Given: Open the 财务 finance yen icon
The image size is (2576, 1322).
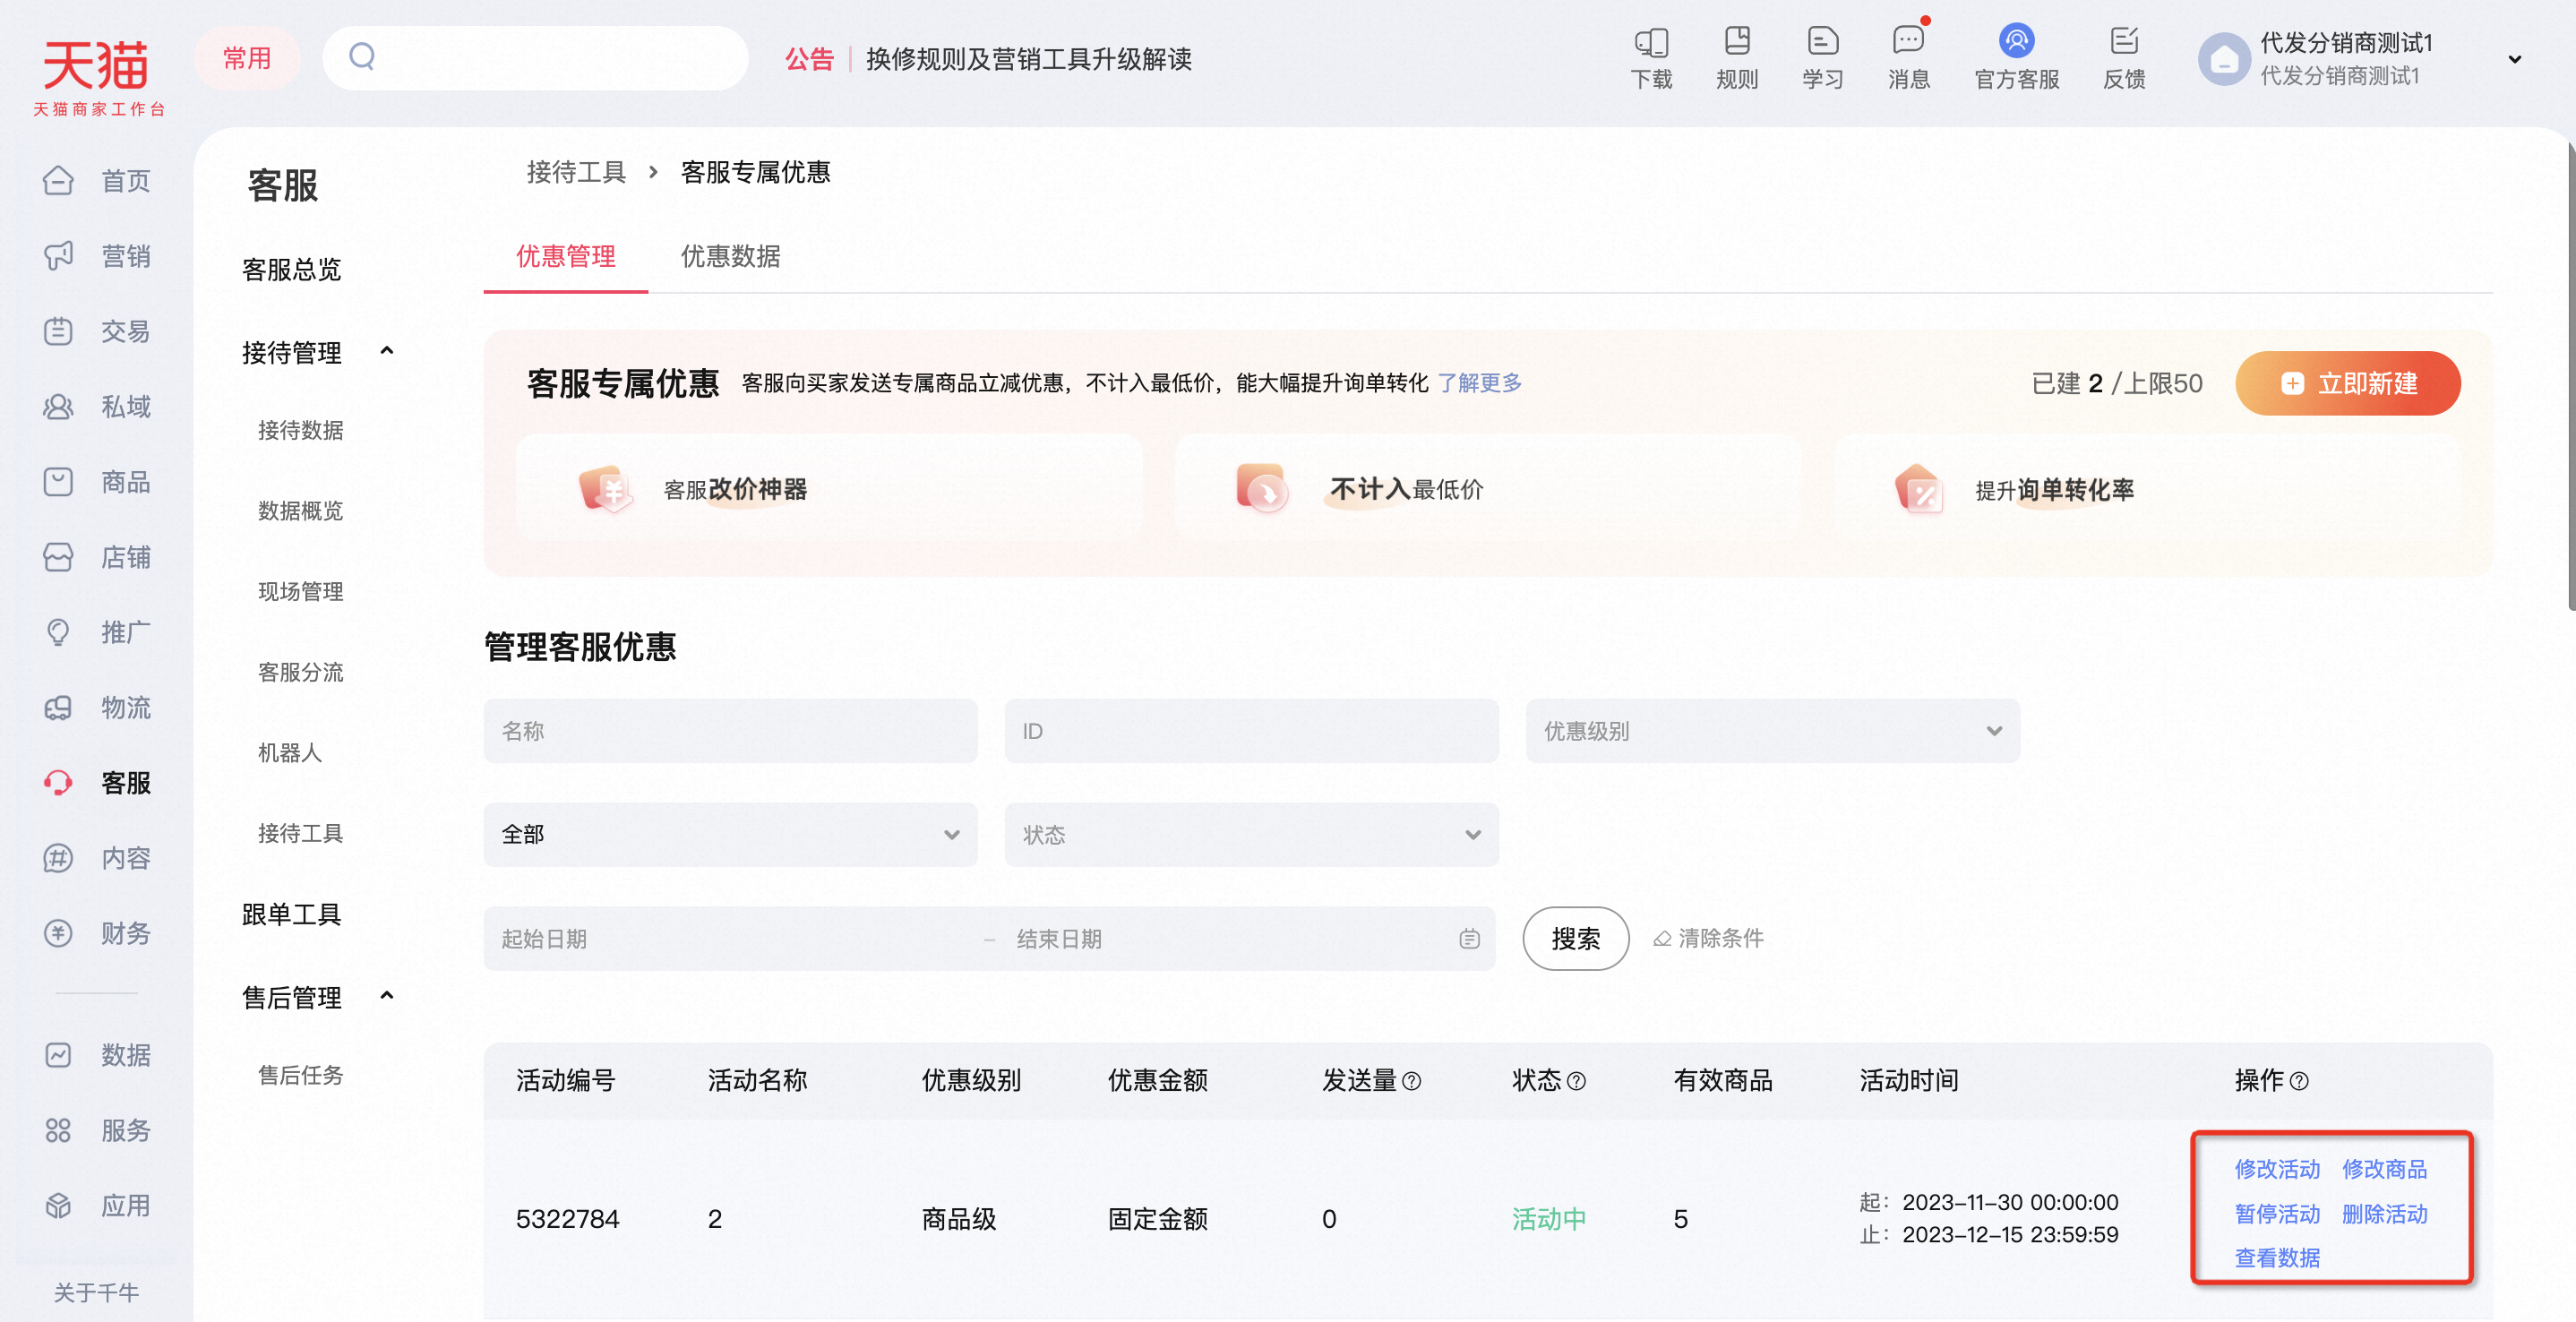Looking at the screenshot, I should point(58,933).
